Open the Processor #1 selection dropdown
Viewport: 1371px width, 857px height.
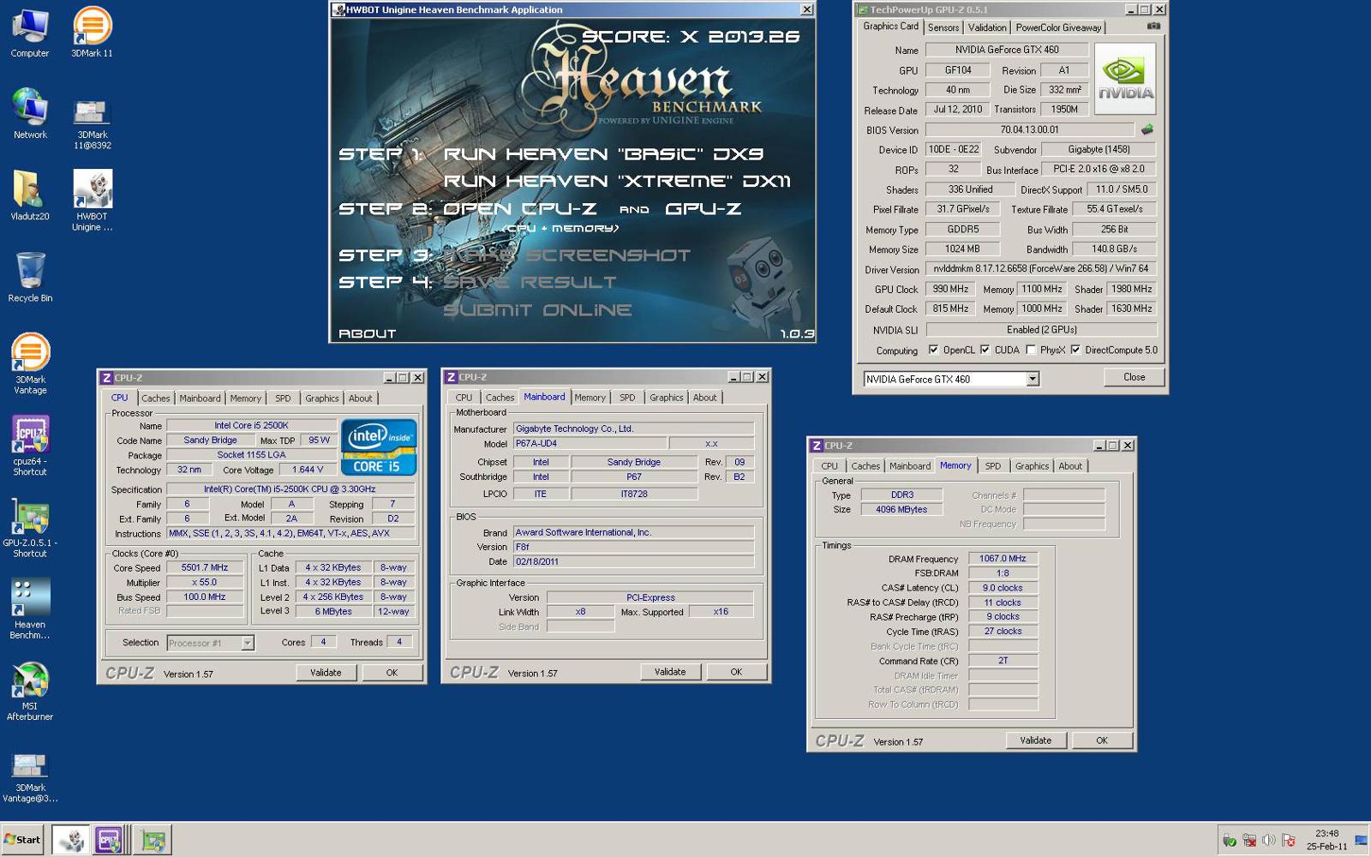[x=247, y=643]
